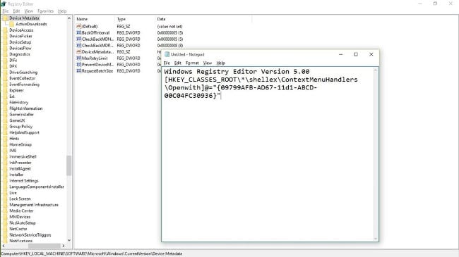459x257 pixels.
Task: Click the BackOffInterval DWORD value icon
Action: point(78,32)
